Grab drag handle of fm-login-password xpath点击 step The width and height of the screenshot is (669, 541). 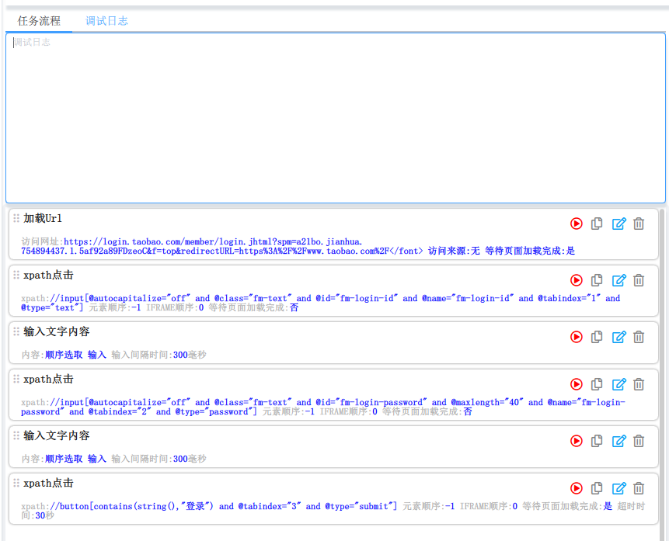click(x=16, y=379)
